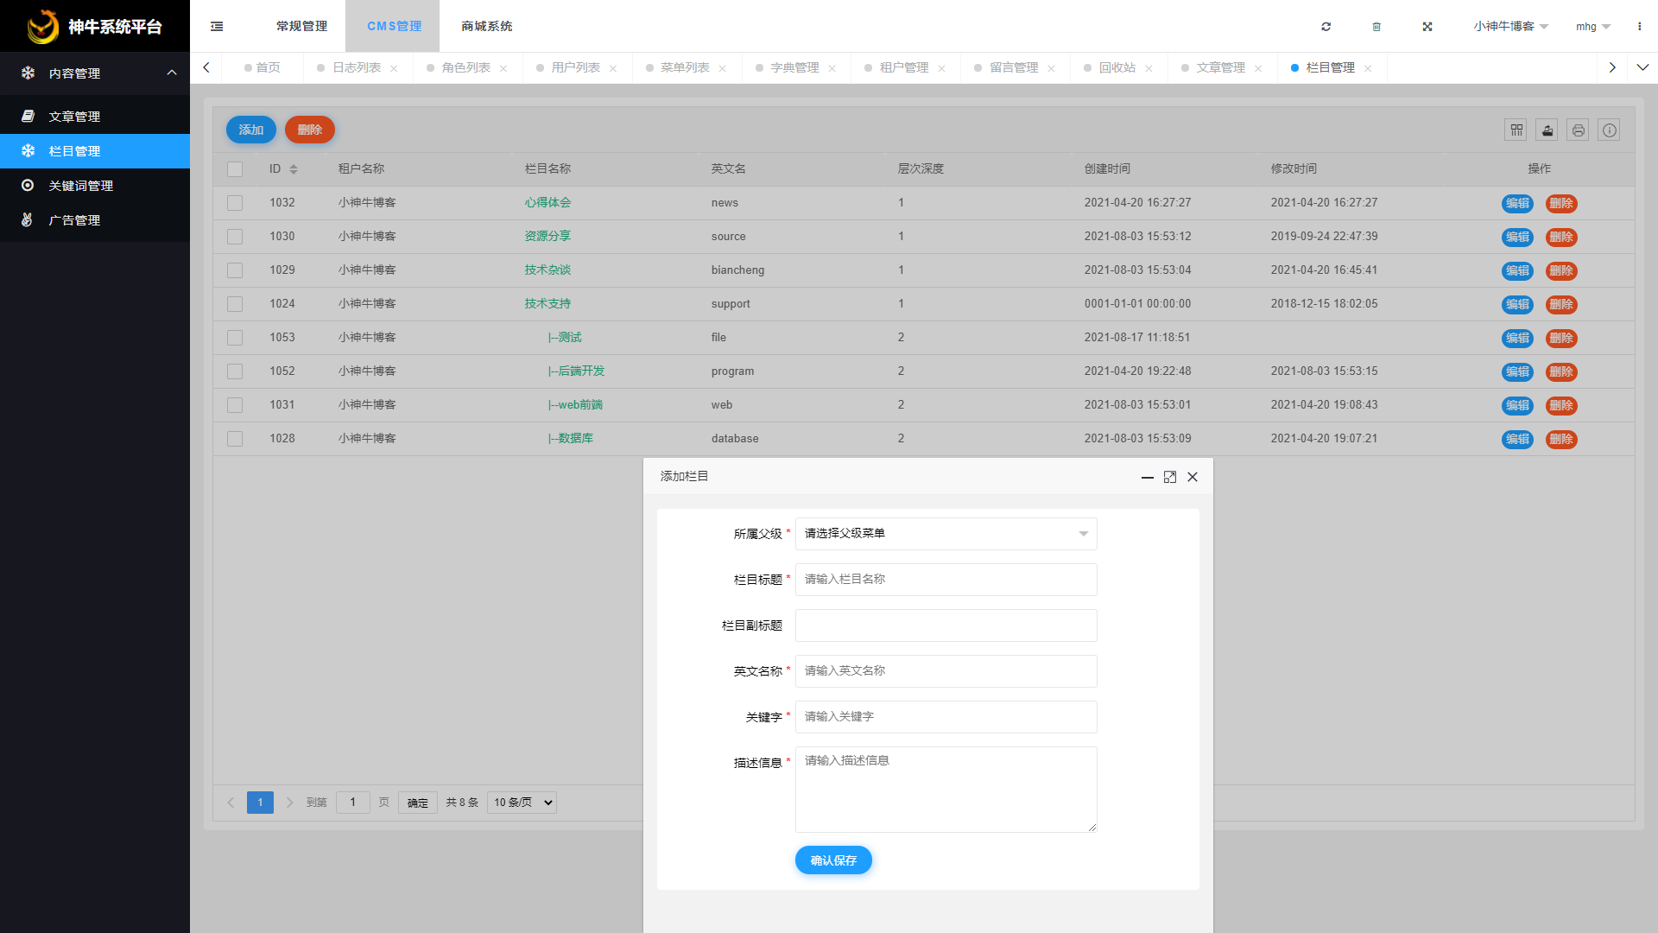Click the info icon in the table toolbar

coord(1609,130)
